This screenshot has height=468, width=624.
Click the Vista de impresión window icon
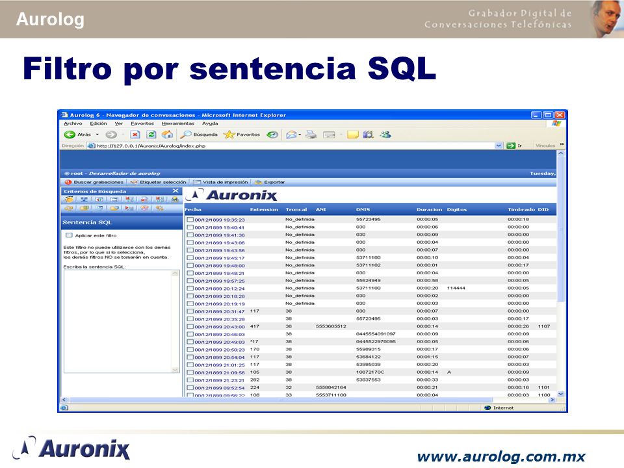pos(196,182)
